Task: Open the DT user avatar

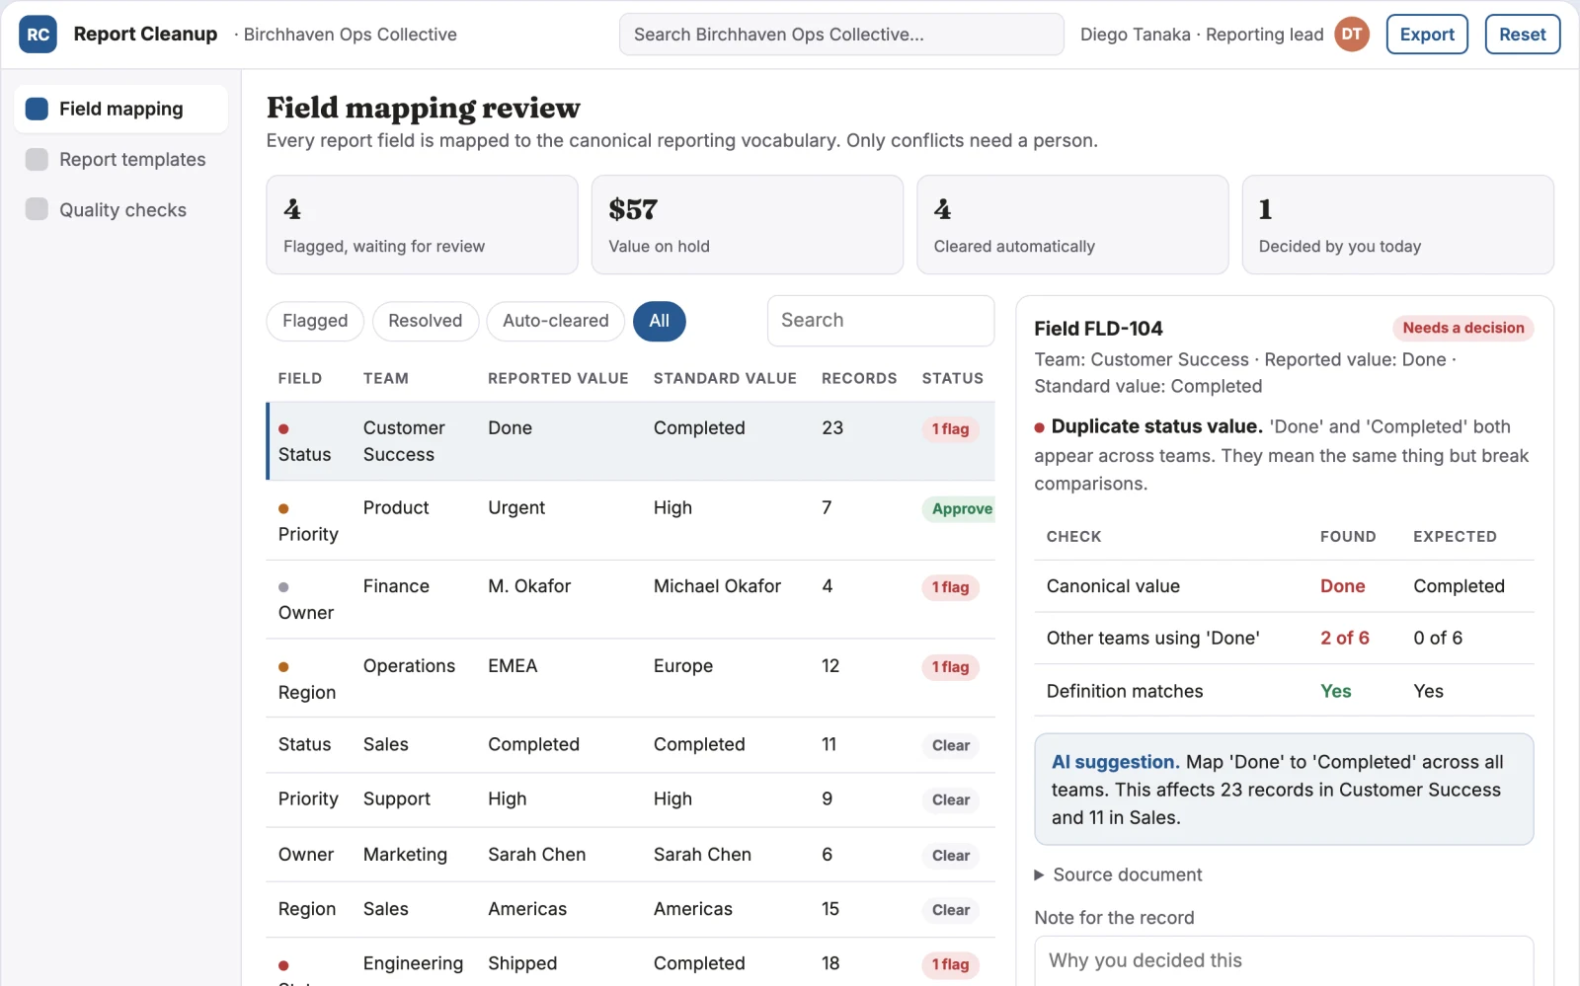Action: pos(1352,35)
